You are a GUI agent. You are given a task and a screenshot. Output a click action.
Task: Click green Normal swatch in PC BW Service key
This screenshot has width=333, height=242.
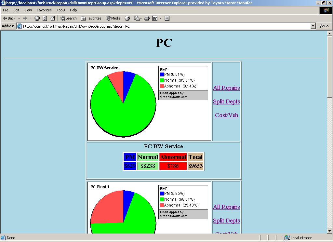click(162, 80)
